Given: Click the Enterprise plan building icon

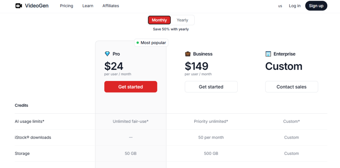Looking at the screenshot, I should (268, 54).
